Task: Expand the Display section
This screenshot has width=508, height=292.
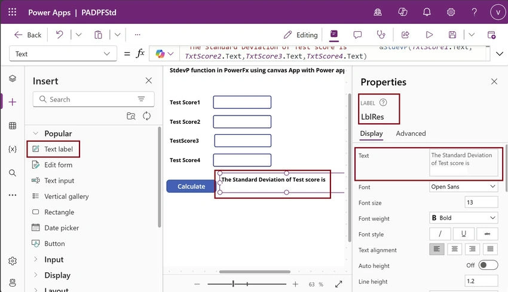Action: [x=36, y=275]
